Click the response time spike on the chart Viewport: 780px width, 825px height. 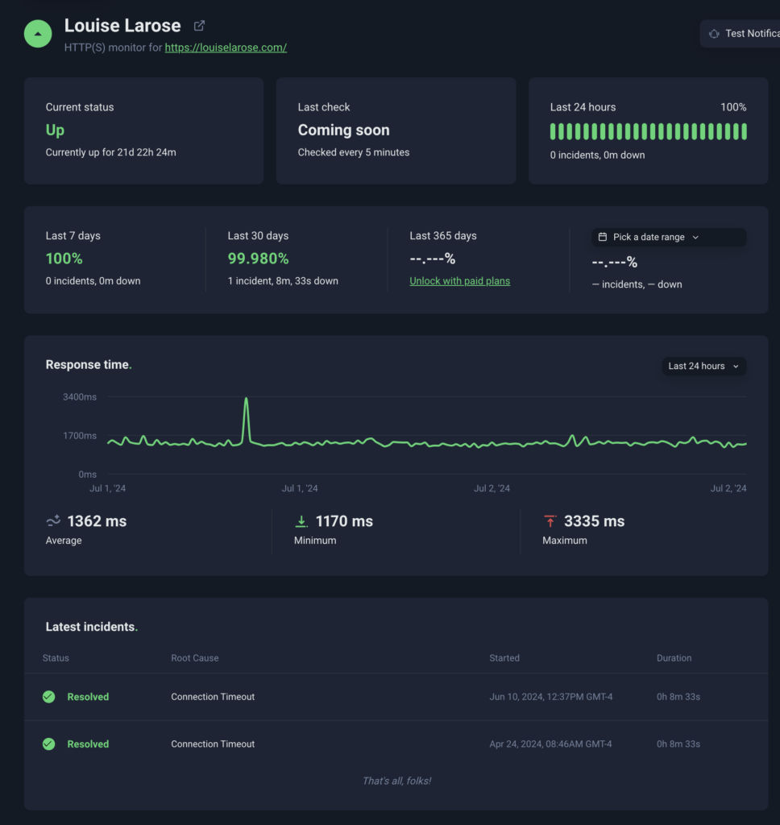point(247,400)
